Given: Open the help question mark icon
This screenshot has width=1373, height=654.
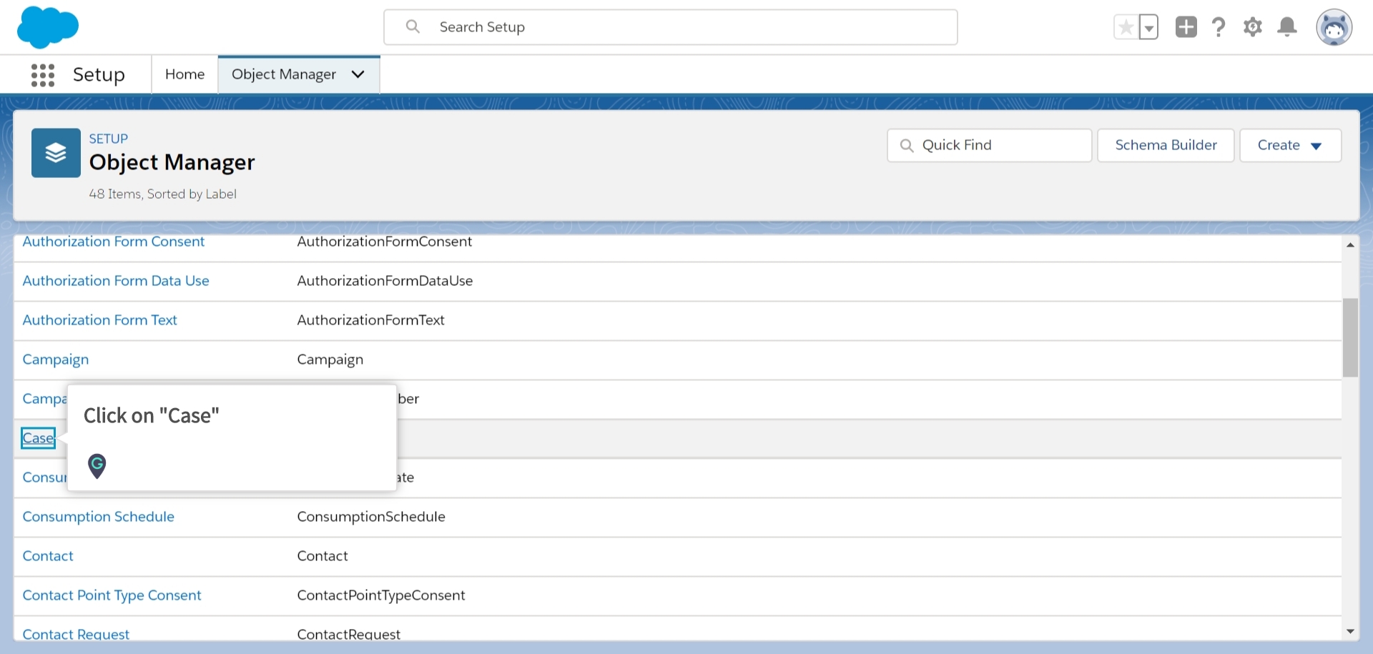Looking at the screenshot, I should [1219, 27].
